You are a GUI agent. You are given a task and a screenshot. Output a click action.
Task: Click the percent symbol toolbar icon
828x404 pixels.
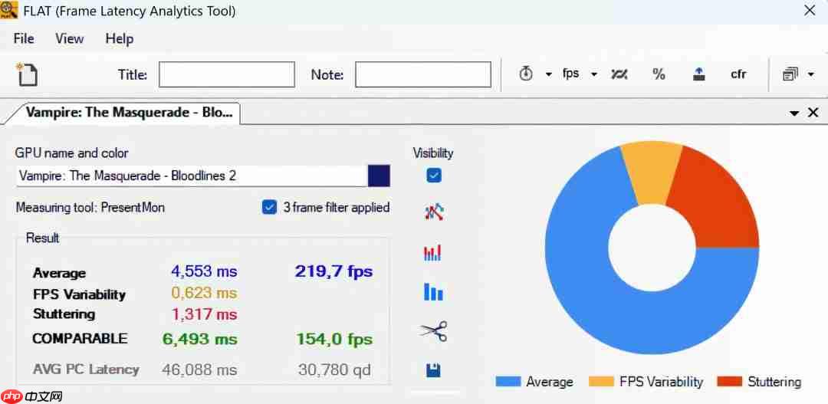click(659, 74)
